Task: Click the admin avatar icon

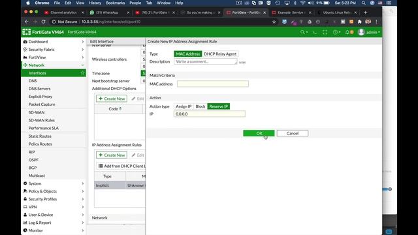Action: [x=361, y=32]
